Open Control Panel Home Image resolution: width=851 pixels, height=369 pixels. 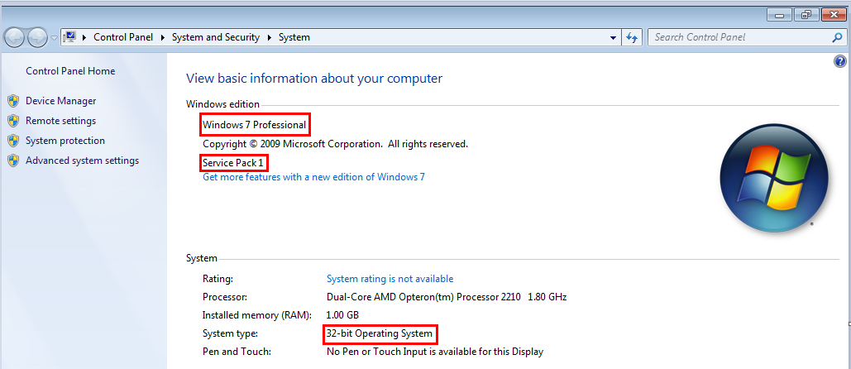(x=70, y=71)
